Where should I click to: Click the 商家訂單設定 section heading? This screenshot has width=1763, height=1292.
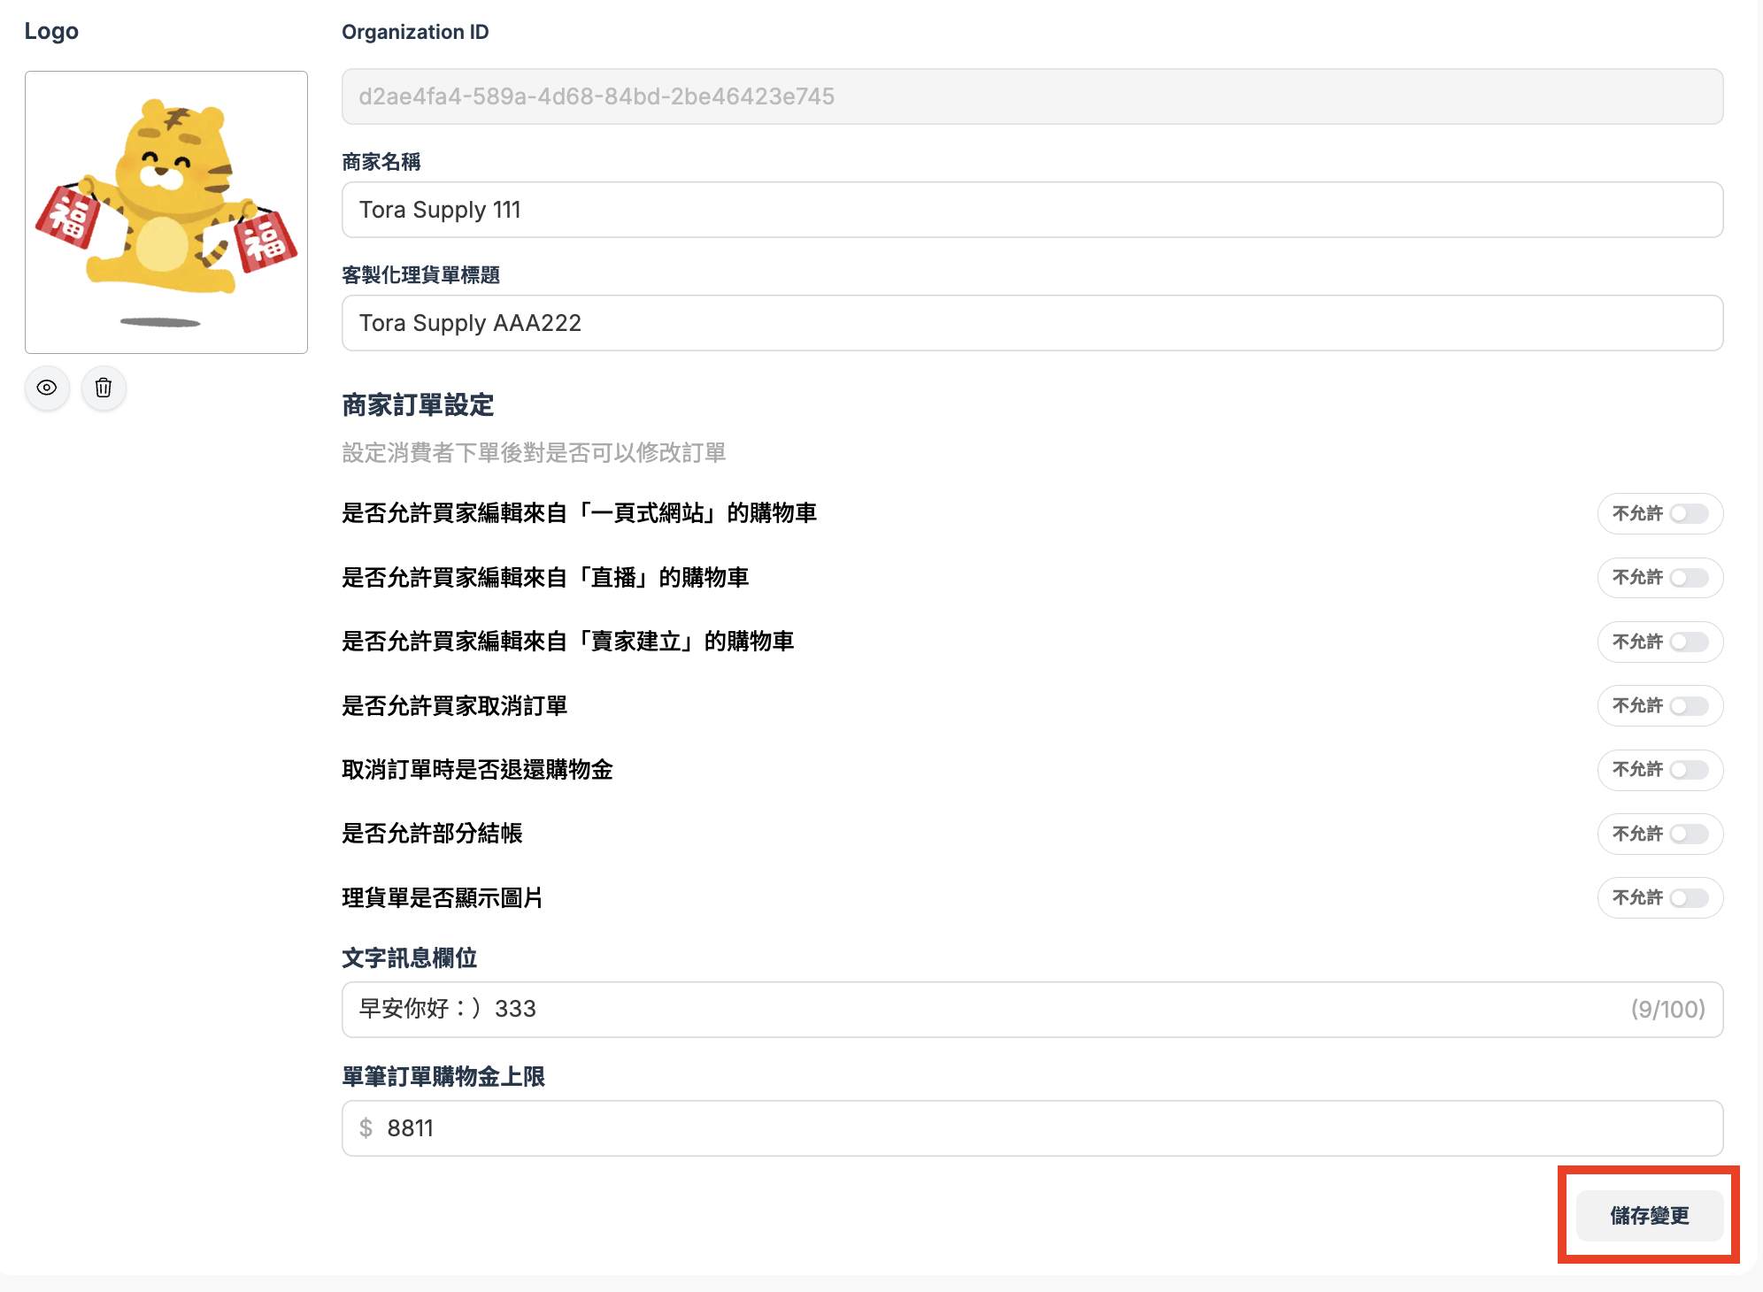tap(418, 405)
